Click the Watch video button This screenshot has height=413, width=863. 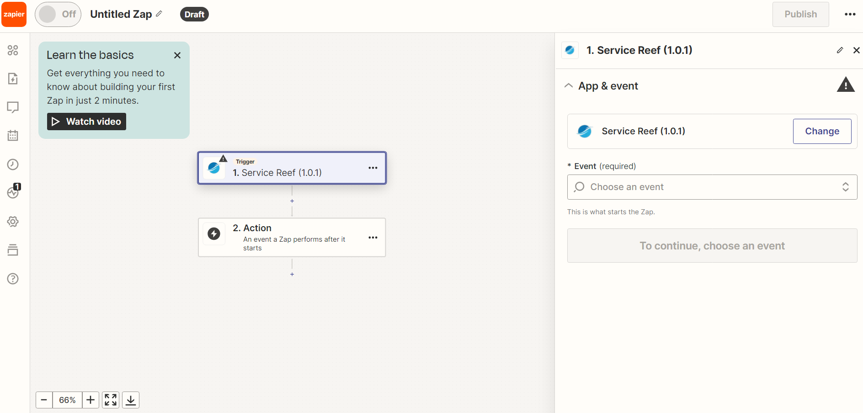(x=86, y=122)
